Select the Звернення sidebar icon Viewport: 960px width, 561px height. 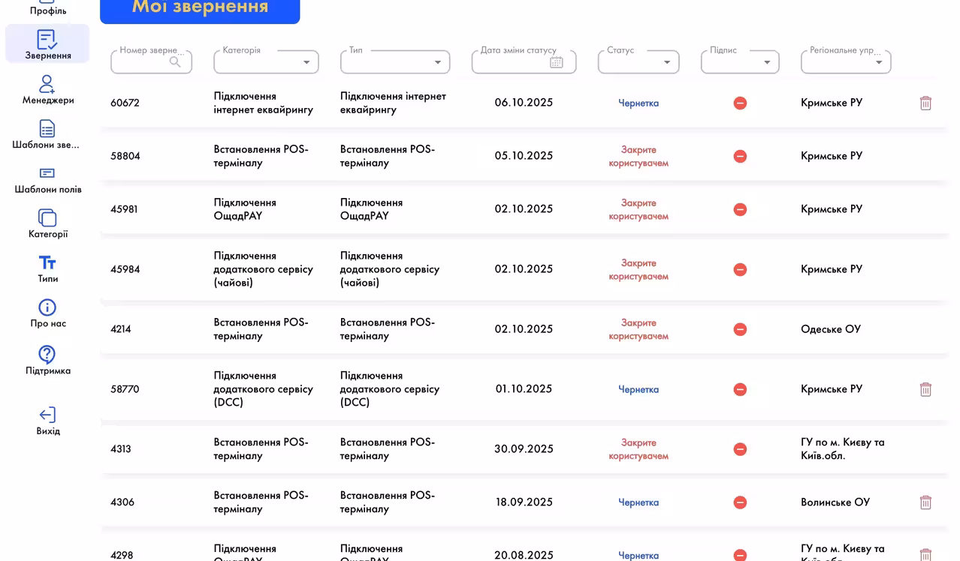47,40
